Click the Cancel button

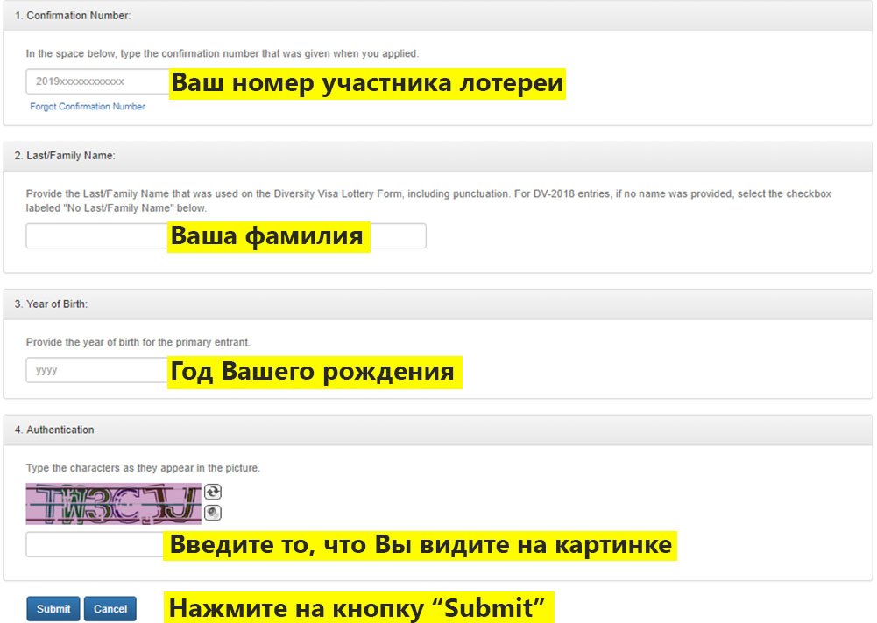[x=110, y=608]
